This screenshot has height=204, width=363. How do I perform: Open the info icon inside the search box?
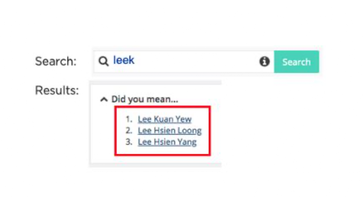264,61
